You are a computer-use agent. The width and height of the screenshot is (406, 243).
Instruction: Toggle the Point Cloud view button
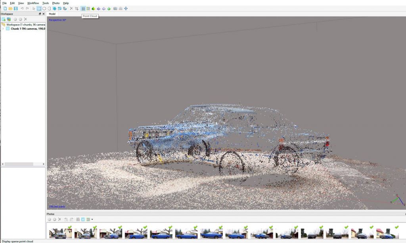(83, 8)
